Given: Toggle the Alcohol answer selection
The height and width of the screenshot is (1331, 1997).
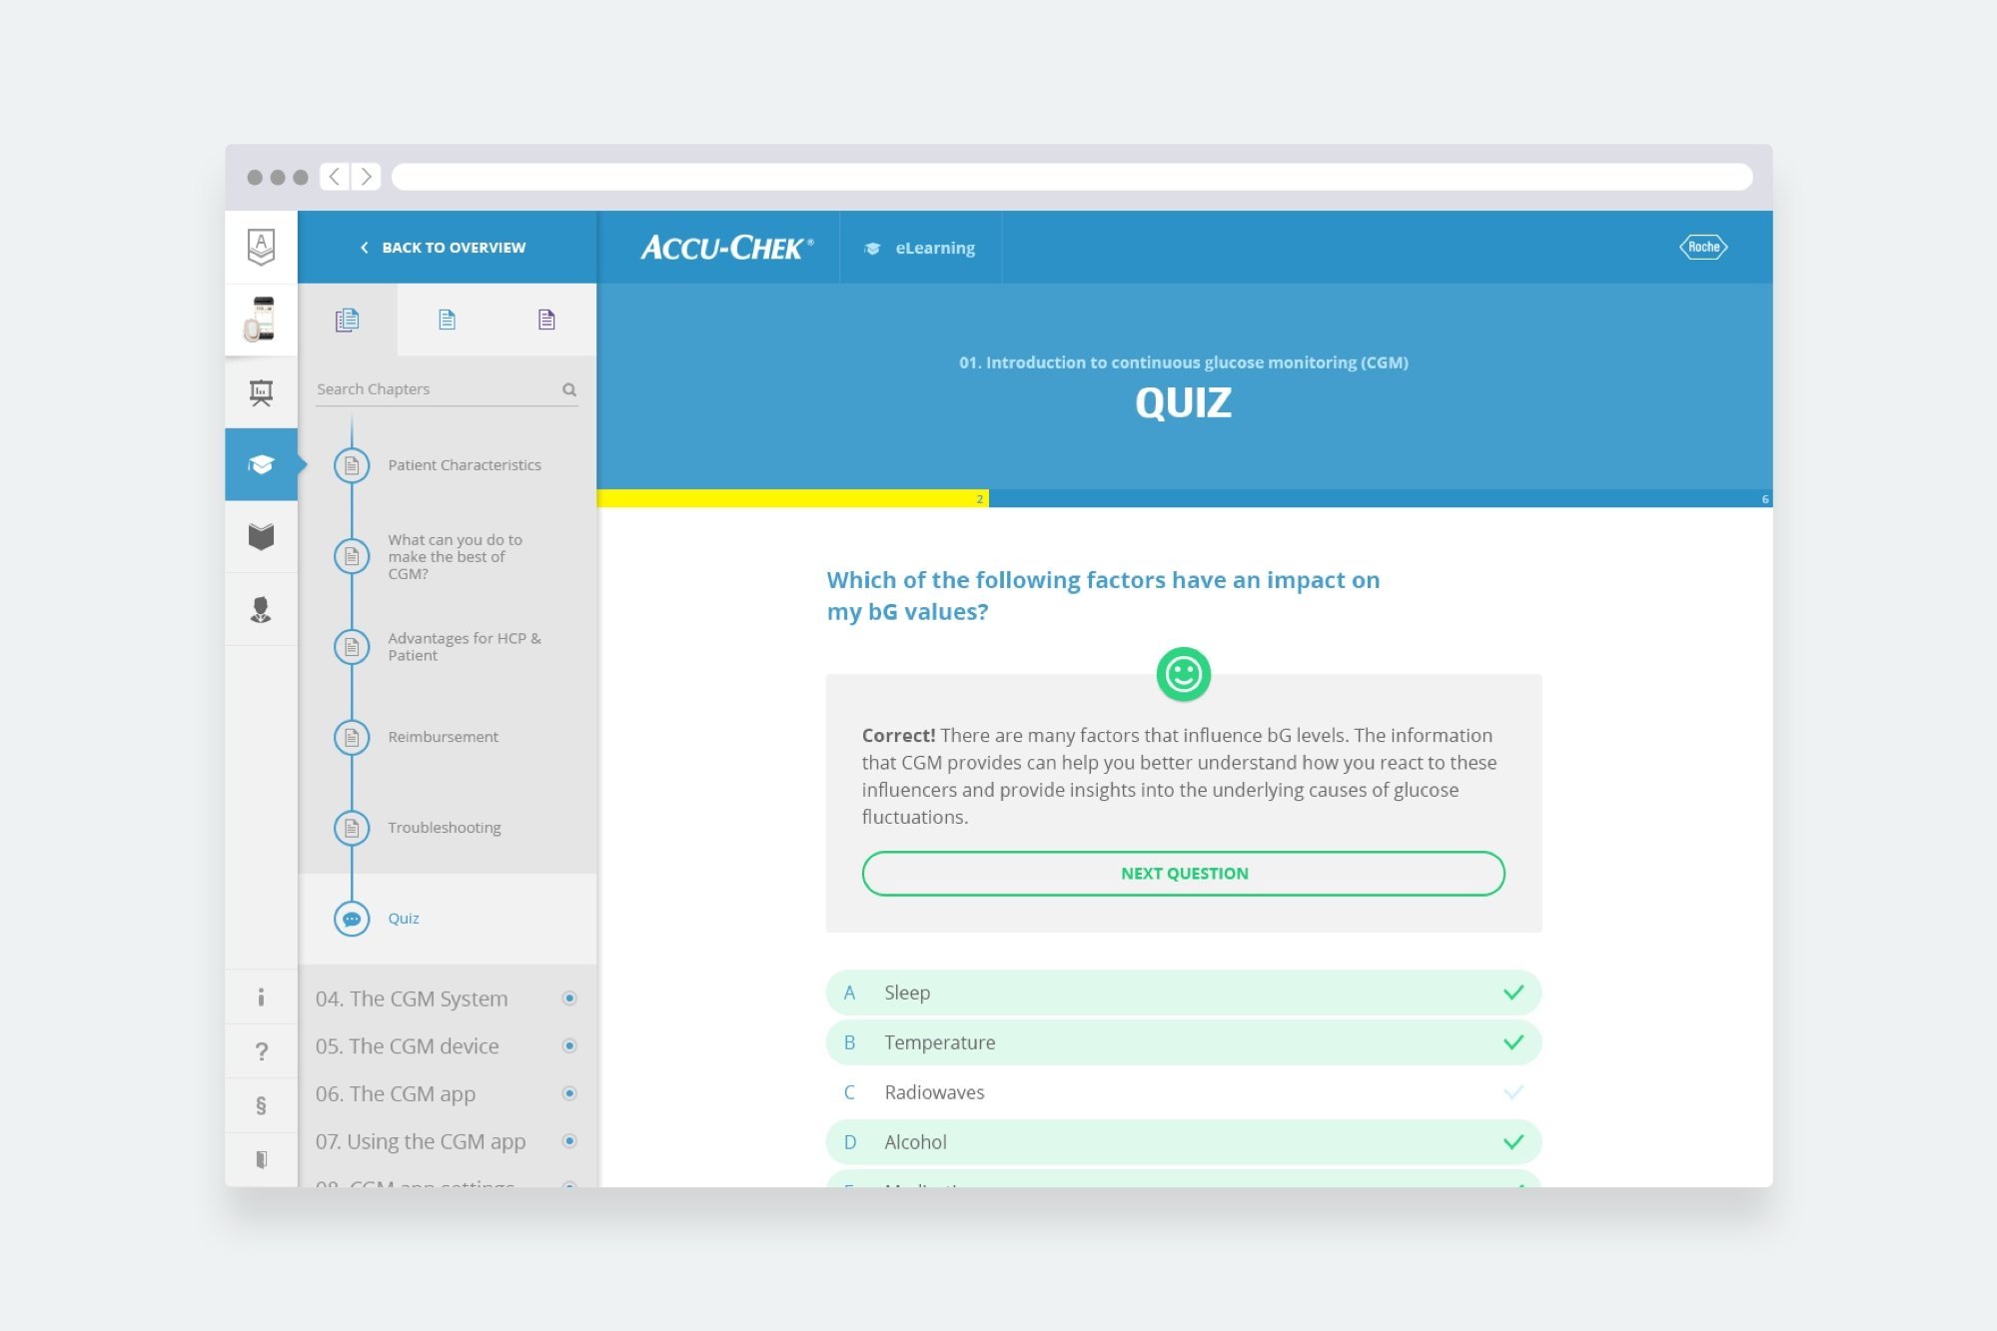Looking at the screenshot, I should pos(1184,1141).
